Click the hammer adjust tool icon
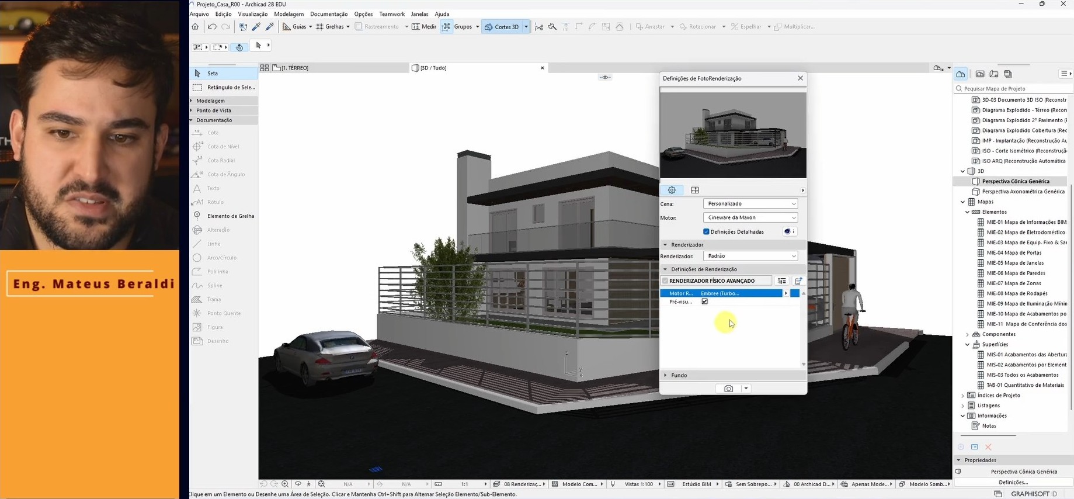The image size is (1074, 499). point(552,26)
